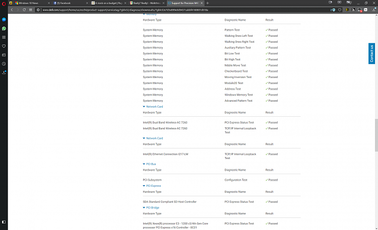Collapse the Memory section

pos(150,14)
